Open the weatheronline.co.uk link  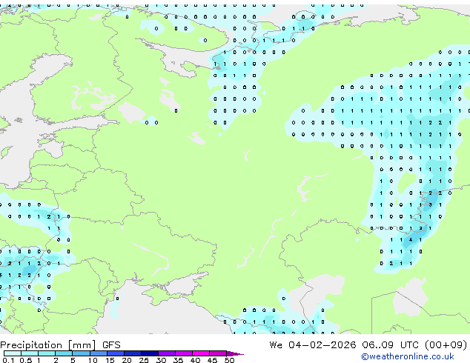pyautogui.click(x=408, y=356)
